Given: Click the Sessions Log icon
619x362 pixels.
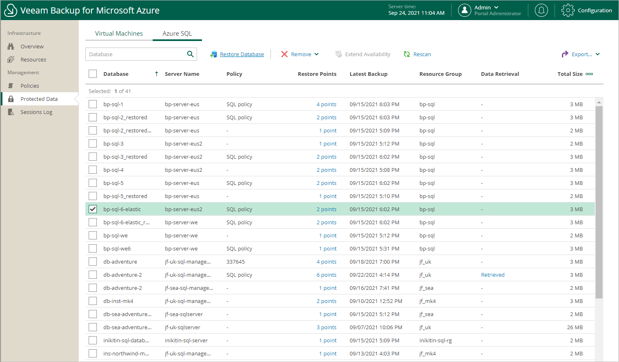Looking at the screenshot, I should tap(11, 112).
